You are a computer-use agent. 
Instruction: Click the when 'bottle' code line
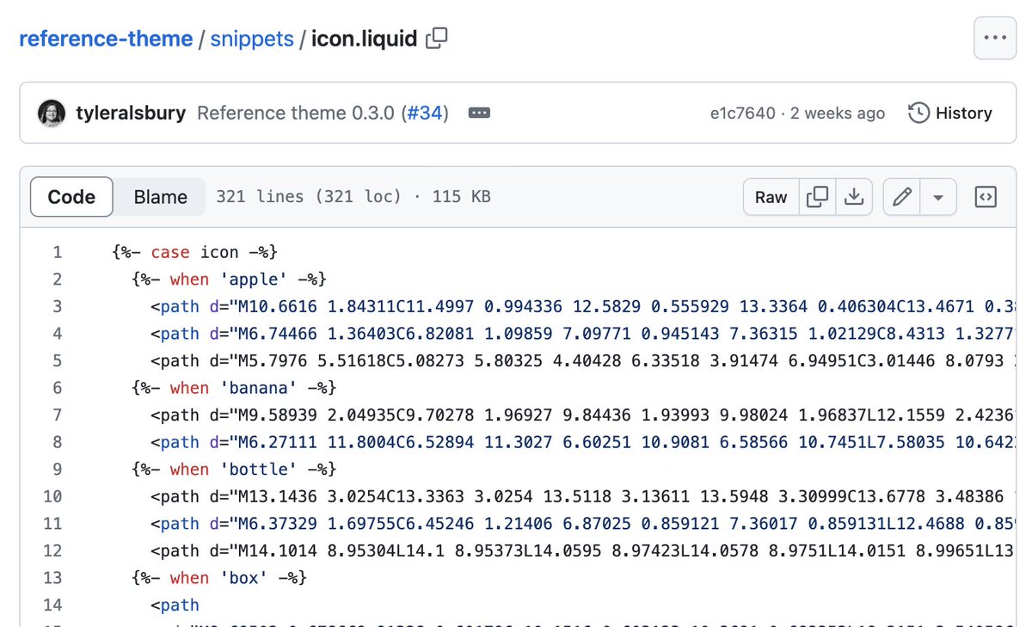pos(234,470)
